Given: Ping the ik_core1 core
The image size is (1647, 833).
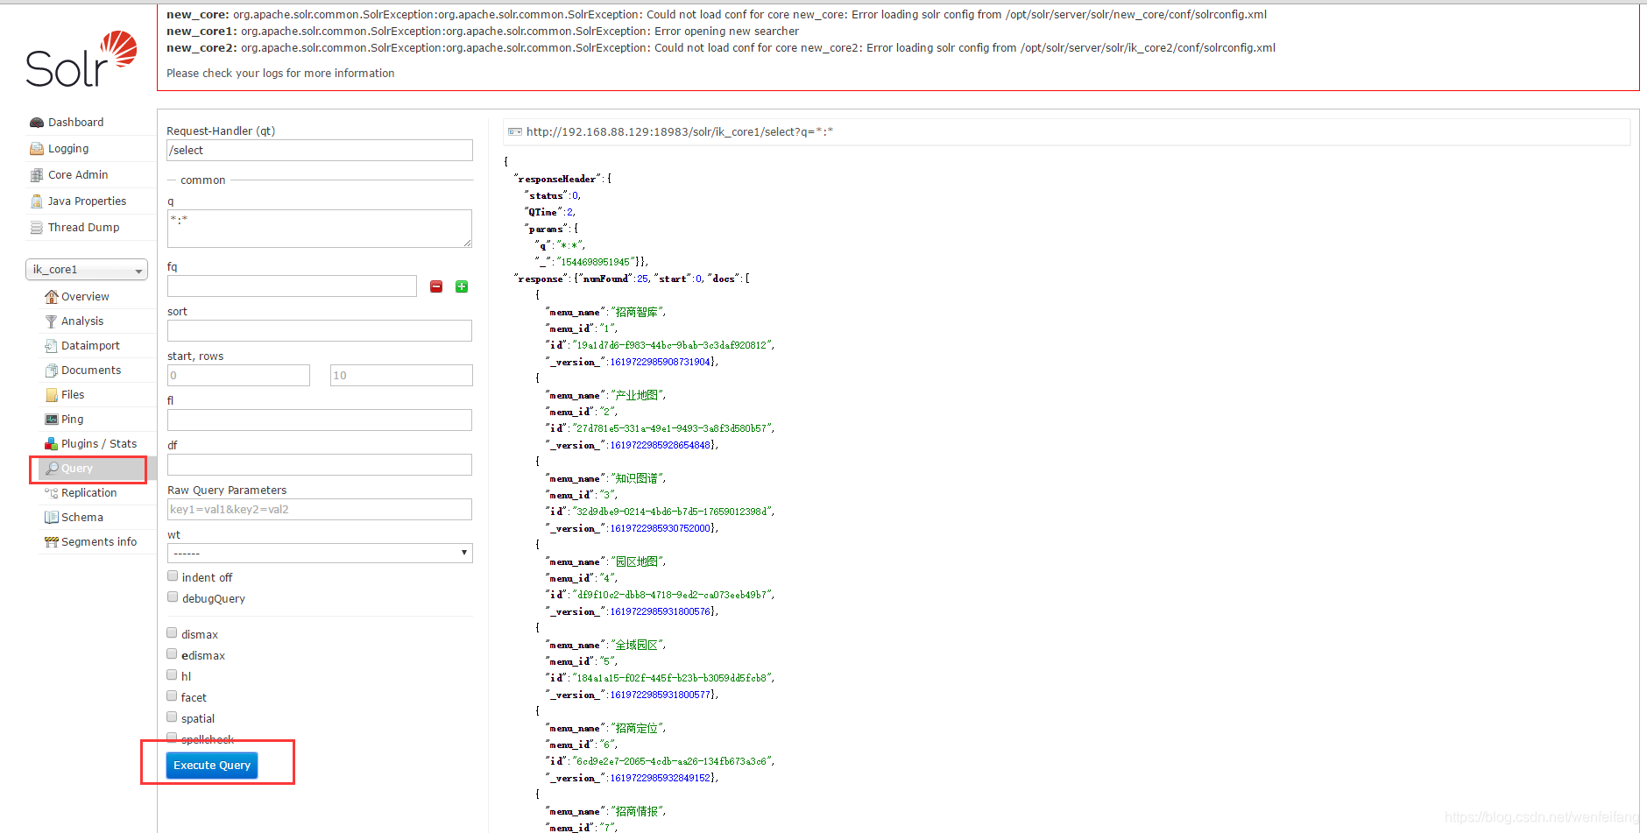Looking at the screenshot, I should [71, 419].
